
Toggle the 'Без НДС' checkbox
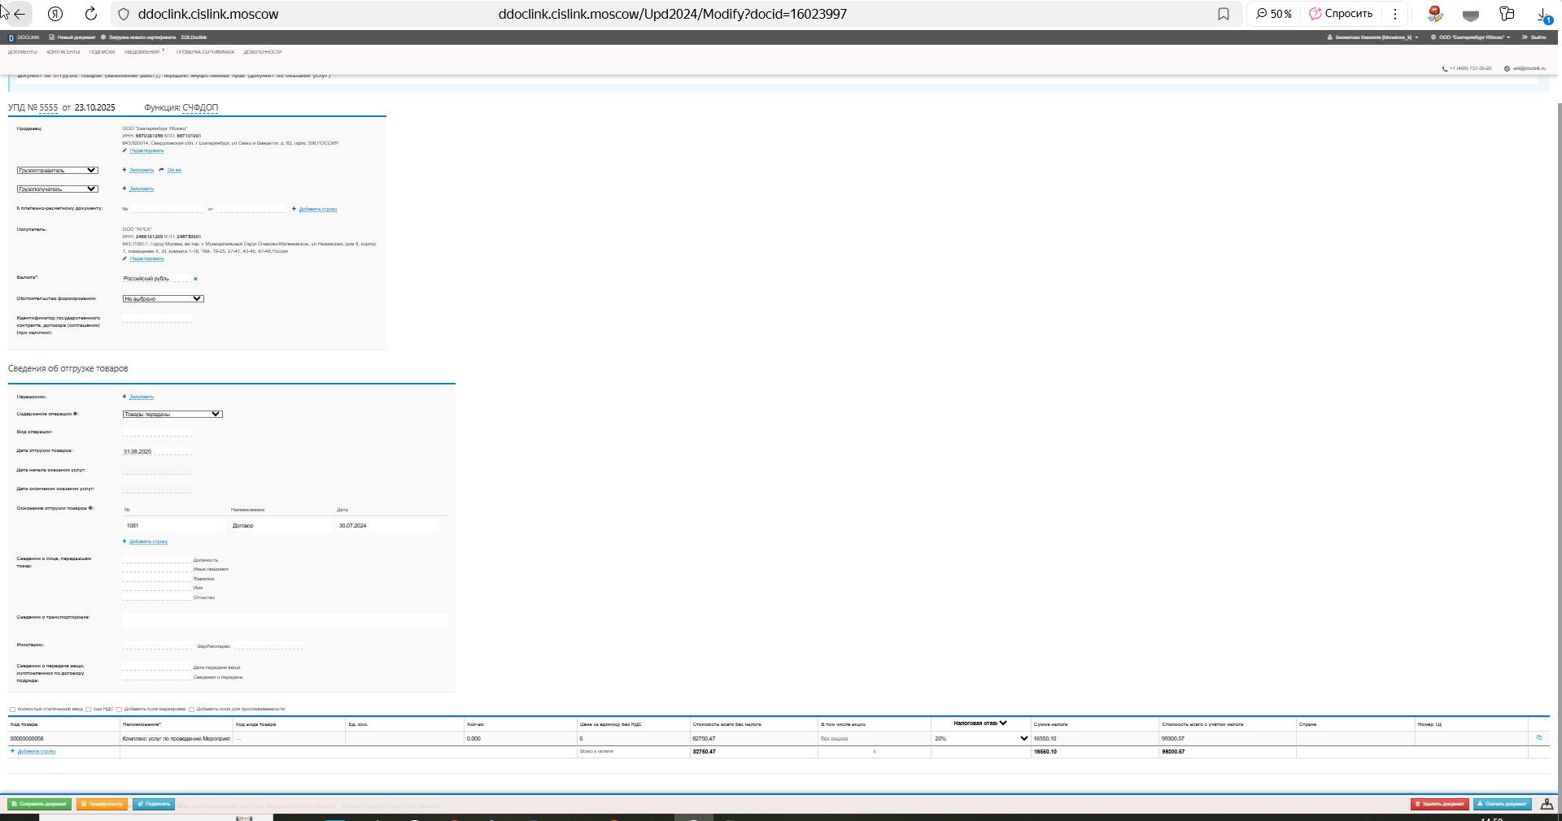tap(88, 710)
